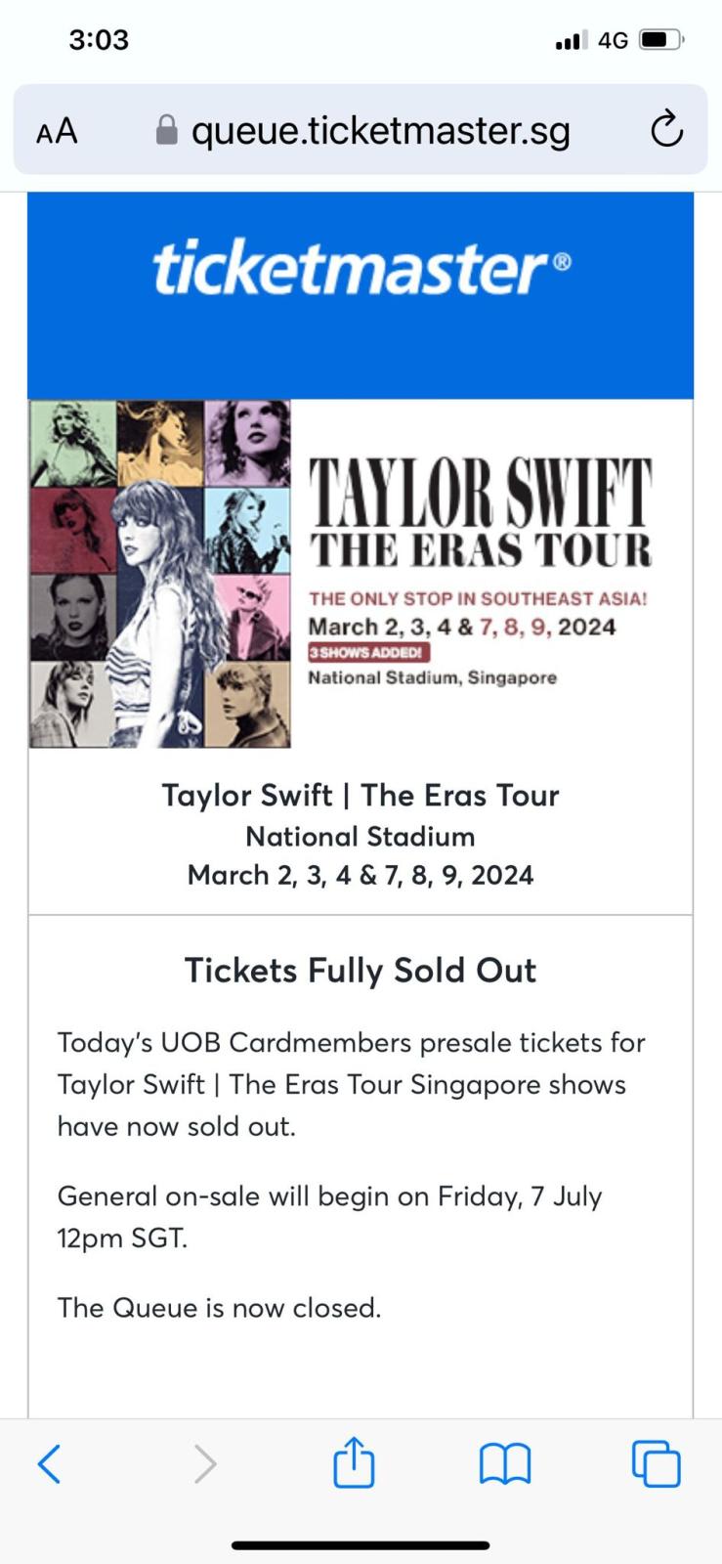722x1564 pixels.
Task: Tap the red "3 SHOWS ADDED!" badge
Action: pyautogui.click(x=368, y=652)
